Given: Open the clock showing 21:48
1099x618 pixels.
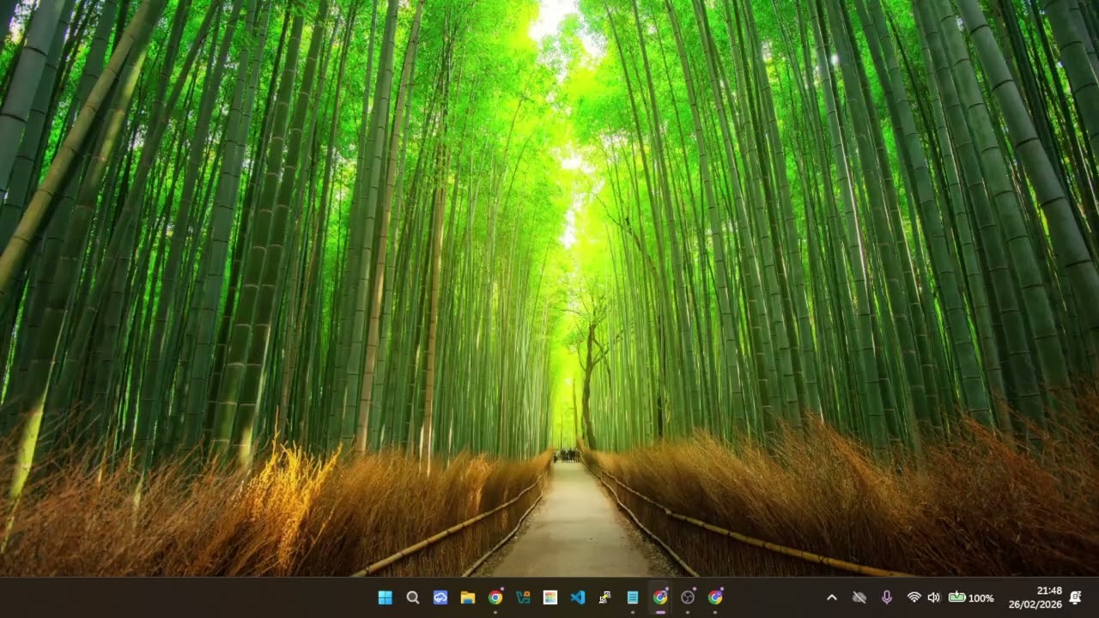Looking at the screenshot, I should coord(1049,591).
